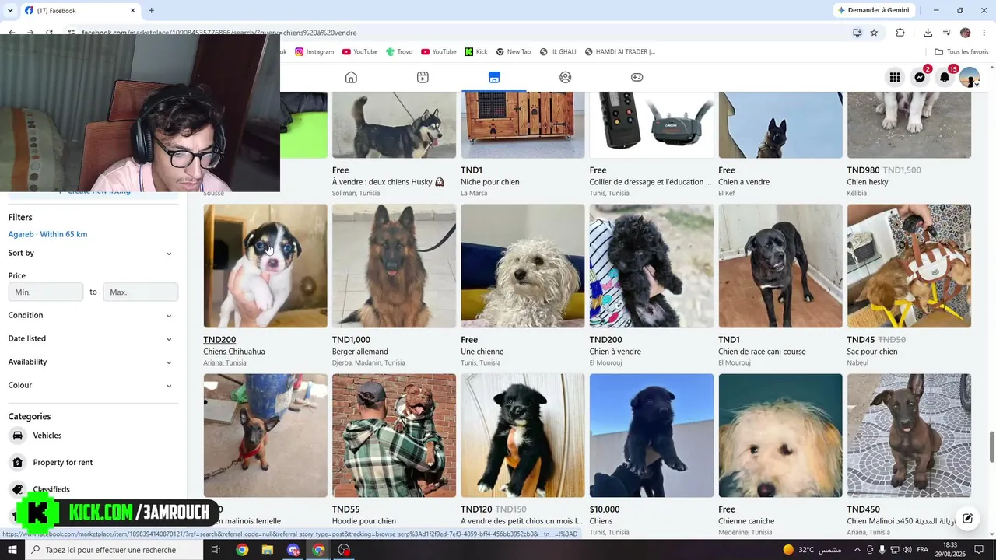Show Facebook notifications bell

point(945,77)
